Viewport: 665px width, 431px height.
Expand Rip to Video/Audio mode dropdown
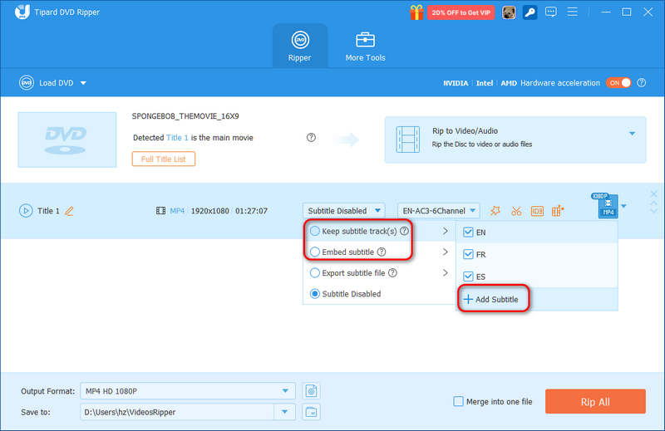(x=633, y=134)
